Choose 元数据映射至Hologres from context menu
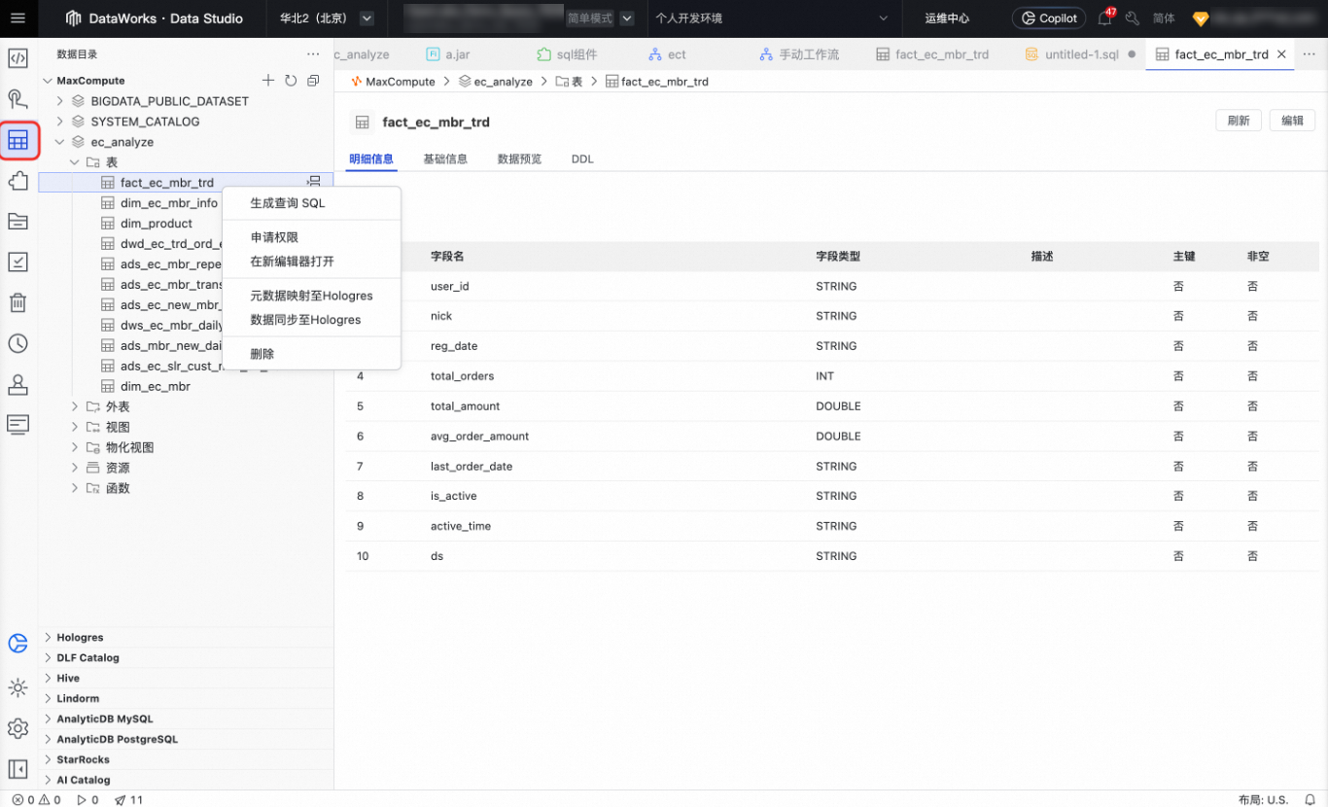This screenshot has height=807, width=1328. tap(311, 296)
